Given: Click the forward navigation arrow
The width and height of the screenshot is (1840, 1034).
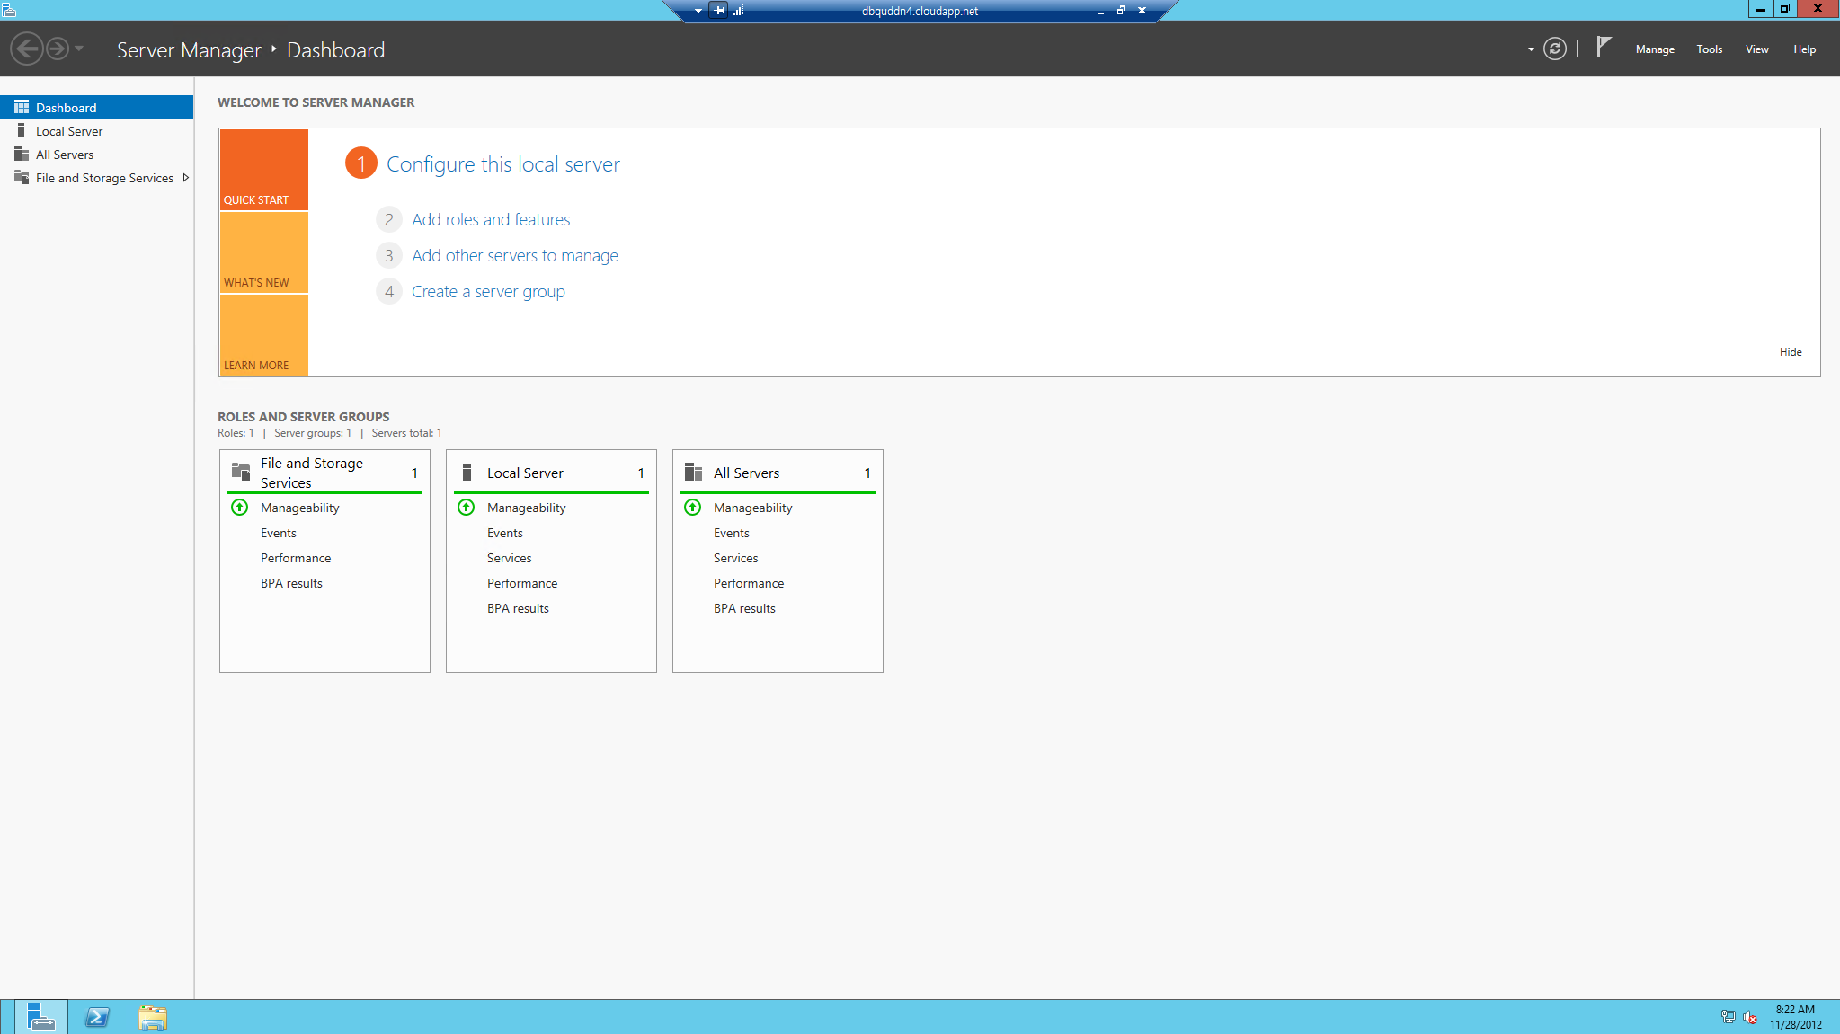Looking at the screenshot, I should (x=58, y=49).
